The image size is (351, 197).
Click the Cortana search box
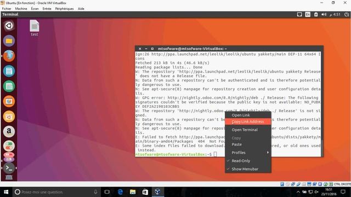[x=56, y=192]
